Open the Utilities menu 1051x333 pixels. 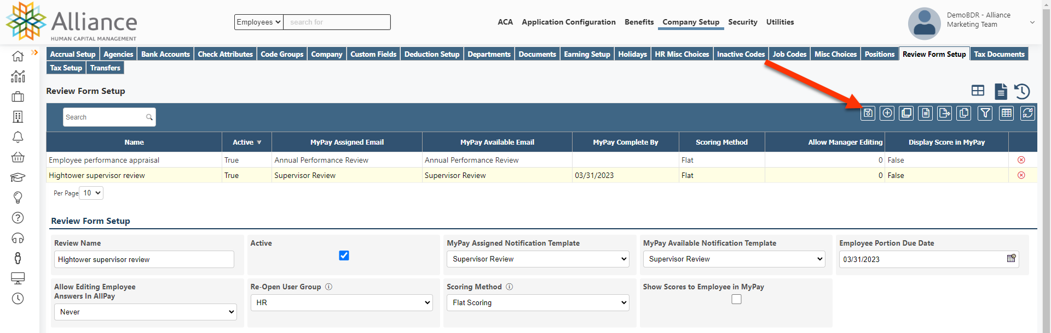coord(780,22)
